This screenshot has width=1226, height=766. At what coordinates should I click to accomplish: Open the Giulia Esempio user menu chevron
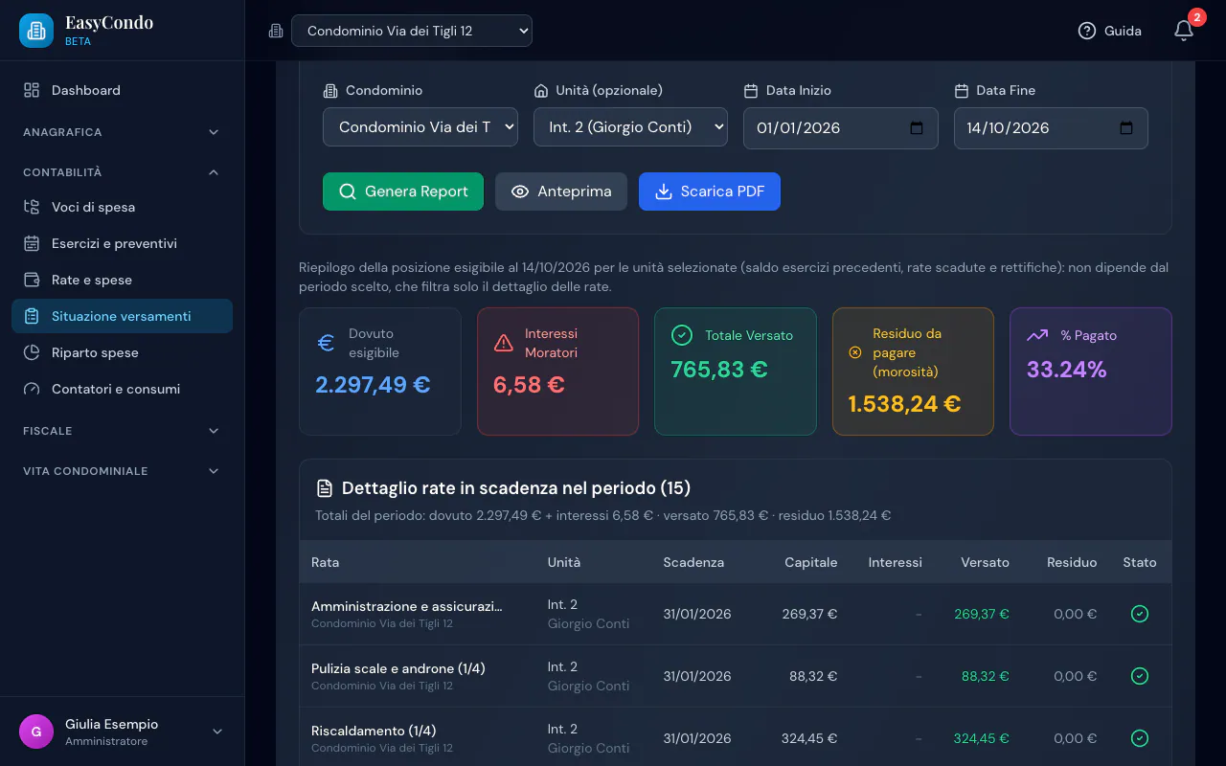click(x=217, y=732)
